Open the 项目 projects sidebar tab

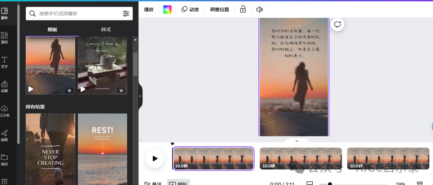click(x=4, y=160)
